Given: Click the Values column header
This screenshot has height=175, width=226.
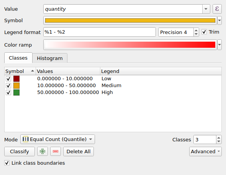Looking at the screenshot, I should 68,71.
